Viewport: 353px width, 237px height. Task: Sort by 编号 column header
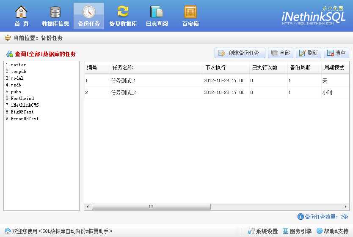click(x=97, y=67)
